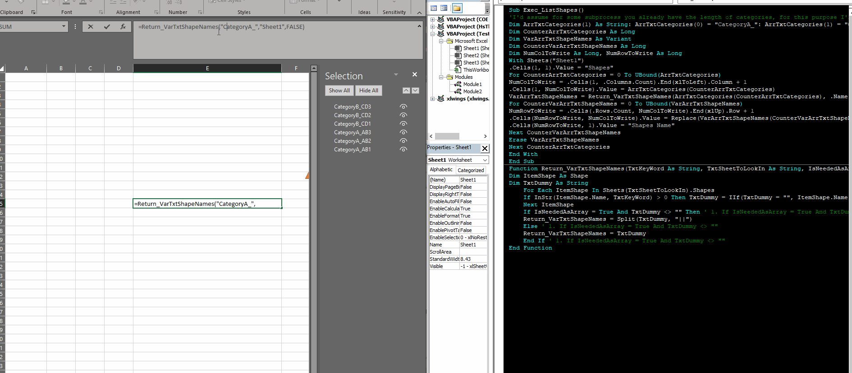Viewport: 852px width, 373px height.
Task: Click worksheet vertical scrollbar up arrow
Action: 314,68
